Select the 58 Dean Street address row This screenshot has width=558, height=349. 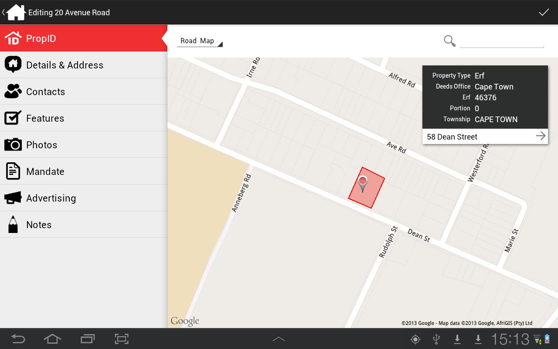(x=485, y=137)
